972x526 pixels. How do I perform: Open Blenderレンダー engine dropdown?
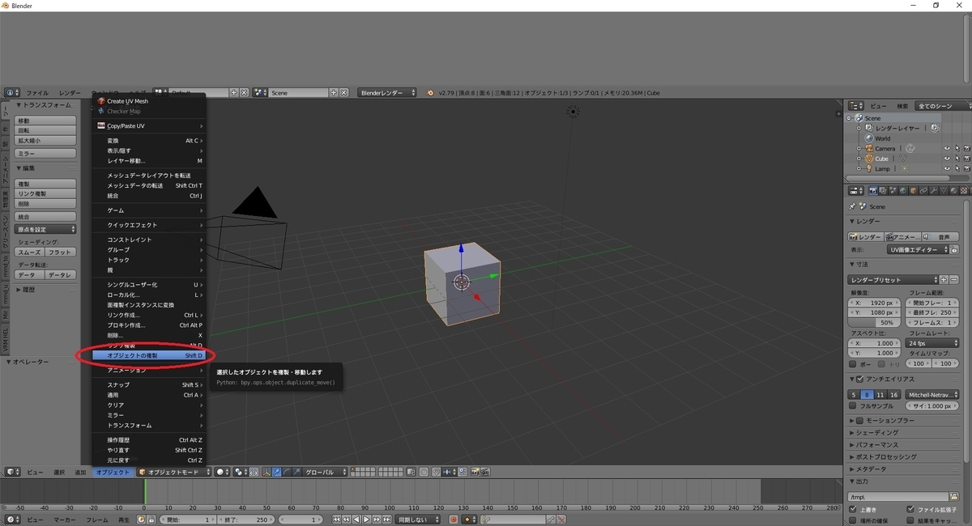pyautogui.click(x=387, y=93)
